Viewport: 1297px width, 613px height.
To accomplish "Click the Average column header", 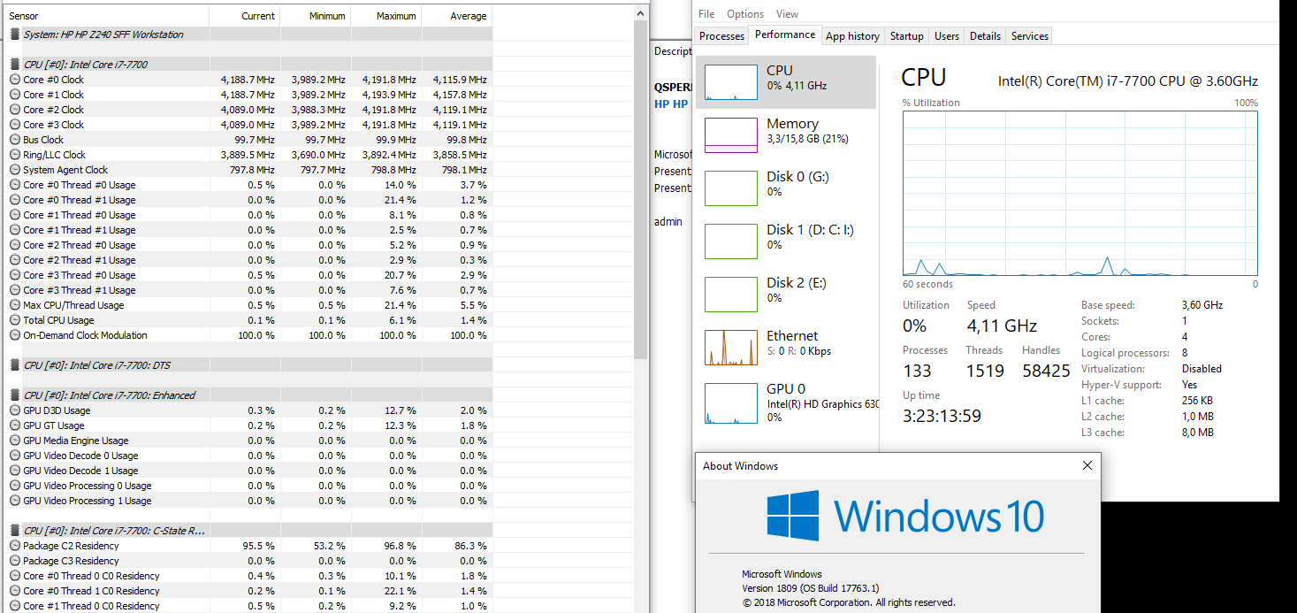I will pos(457,16).
